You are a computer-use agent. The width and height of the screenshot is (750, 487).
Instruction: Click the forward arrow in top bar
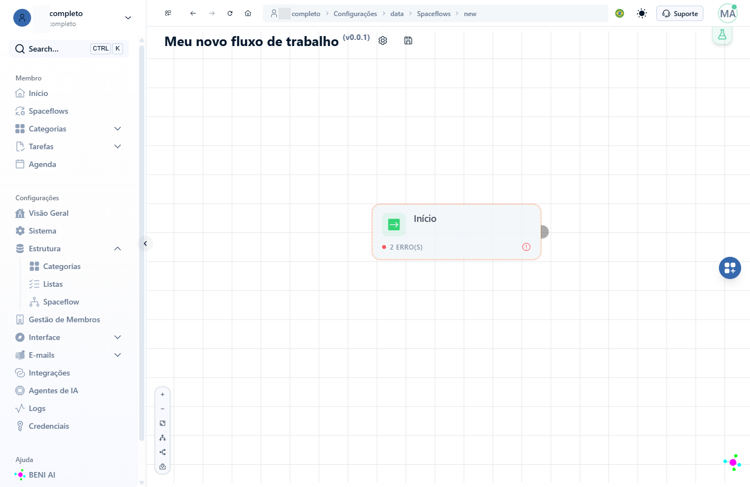(212, 13)
